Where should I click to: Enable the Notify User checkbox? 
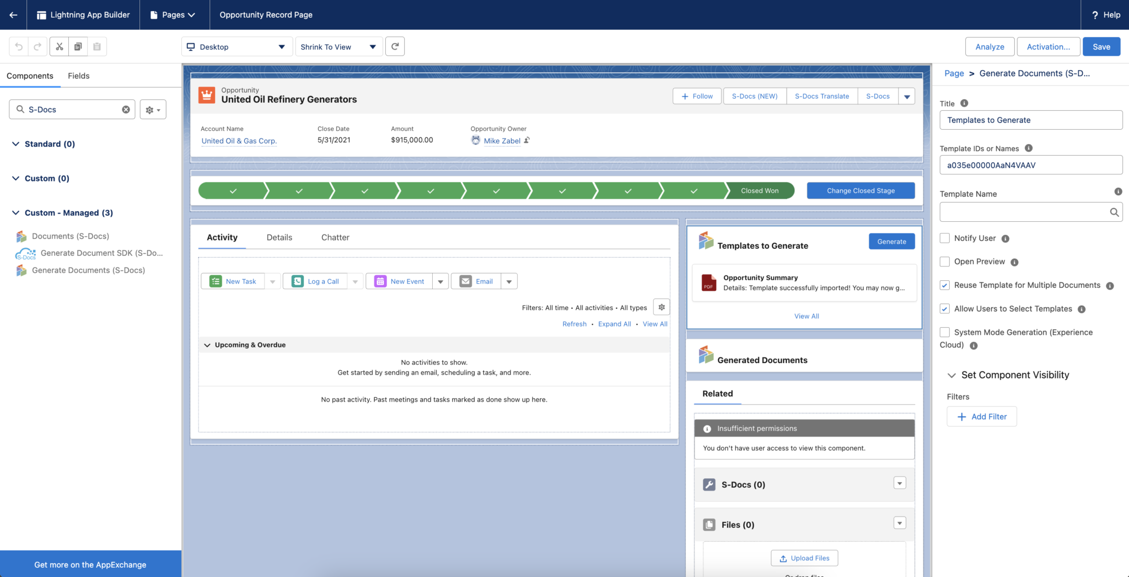click(944, 238)
